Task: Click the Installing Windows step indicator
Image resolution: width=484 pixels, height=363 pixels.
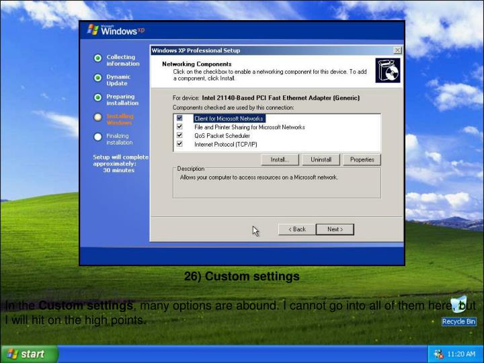Action: [98, 117]
